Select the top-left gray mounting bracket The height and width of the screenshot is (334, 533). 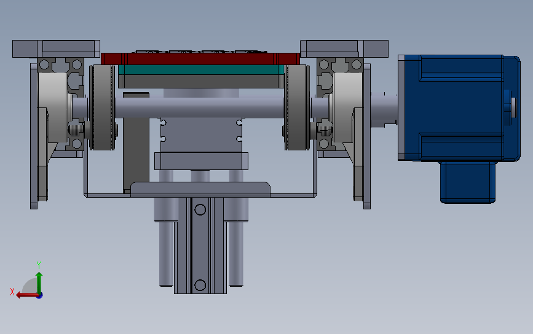(x=56, y=49)
